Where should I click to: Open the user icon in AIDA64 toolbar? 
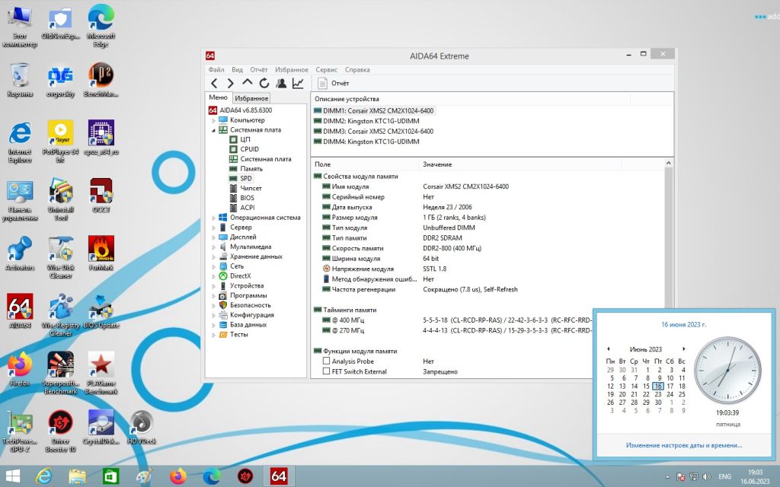coord(281,83)
